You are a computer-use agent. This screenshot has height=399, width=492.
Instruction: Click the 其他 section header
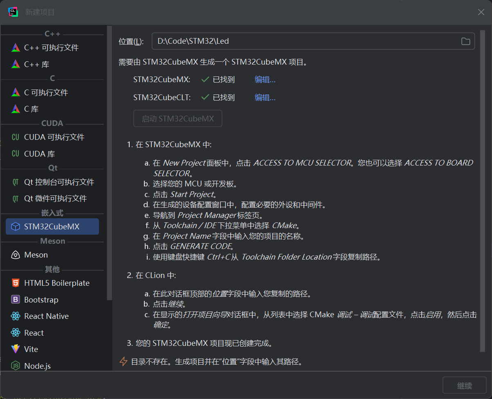[x=52, y=269]
